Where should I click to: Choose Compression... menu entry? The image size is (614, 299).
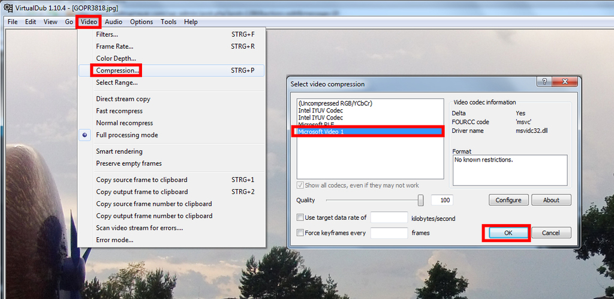[x=171, y=70]
